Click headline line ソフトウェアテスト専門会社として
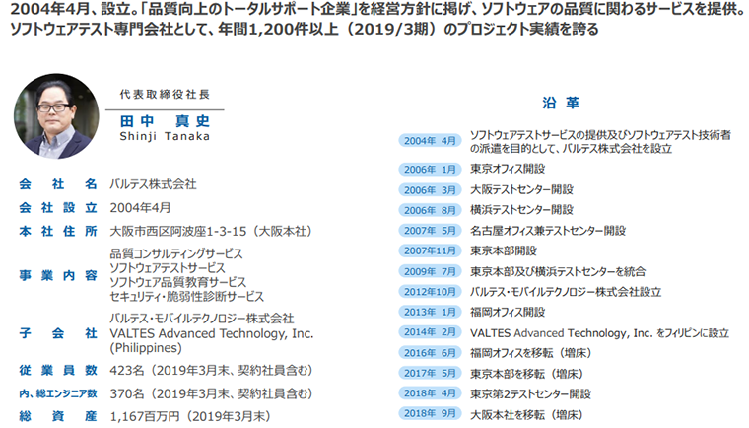The height and width of the screenshot is (428, 749). click(304, 30)
